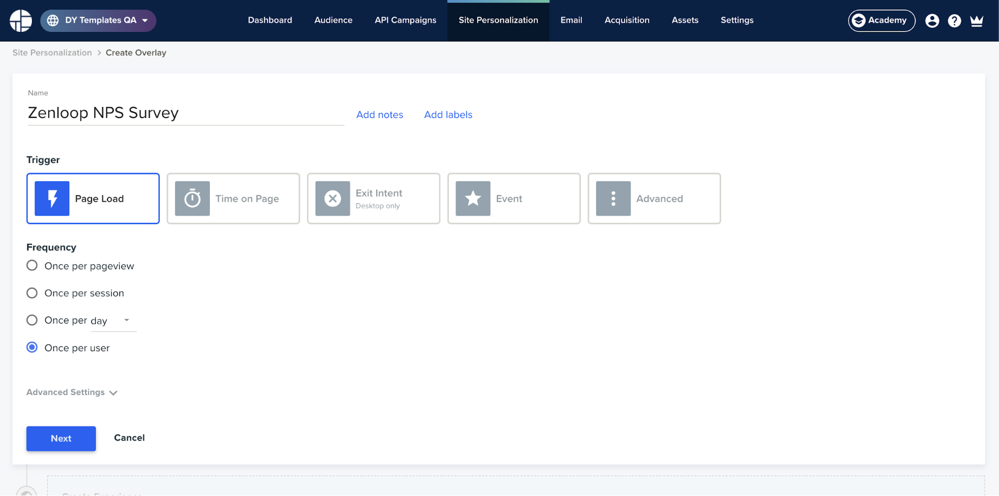Click the Add notes link
This screenshot has height=496, width=999.
pyautogui.click(x=379, y=114)
